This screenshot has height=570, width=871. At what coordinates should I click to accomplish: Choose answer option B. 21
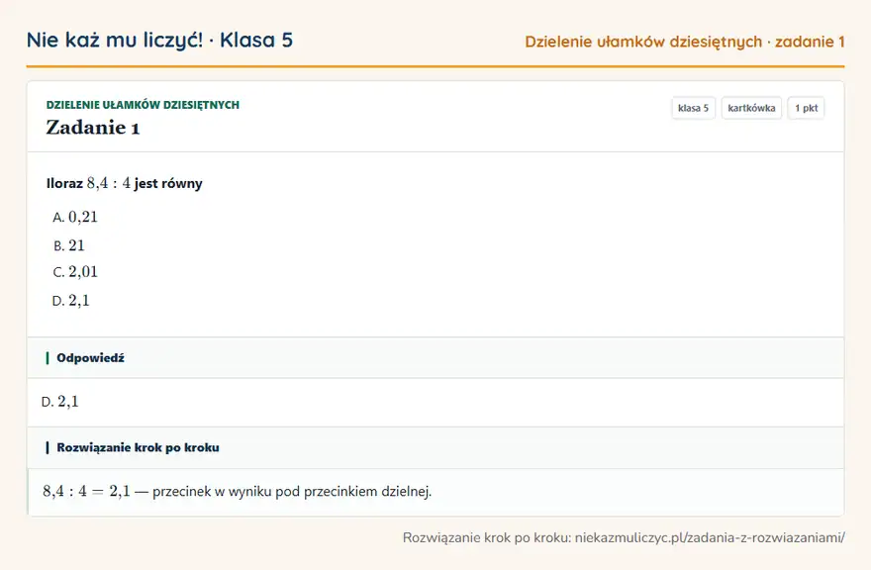pyautogui.click(x=69, y=245)
